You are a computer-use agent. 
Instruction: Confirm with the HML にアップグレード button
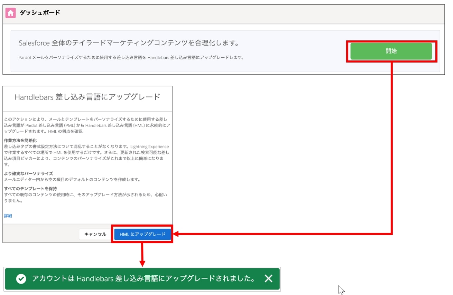tap(142, 234)
